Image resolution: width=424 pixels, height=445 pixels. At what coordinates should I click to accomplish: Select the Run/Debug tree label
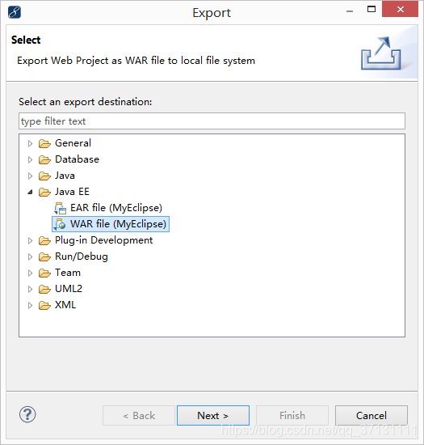(82, 256)
